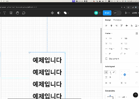Click the Create component icon
This screenshot has width=139, height=99.
click(x=52, y=13)
